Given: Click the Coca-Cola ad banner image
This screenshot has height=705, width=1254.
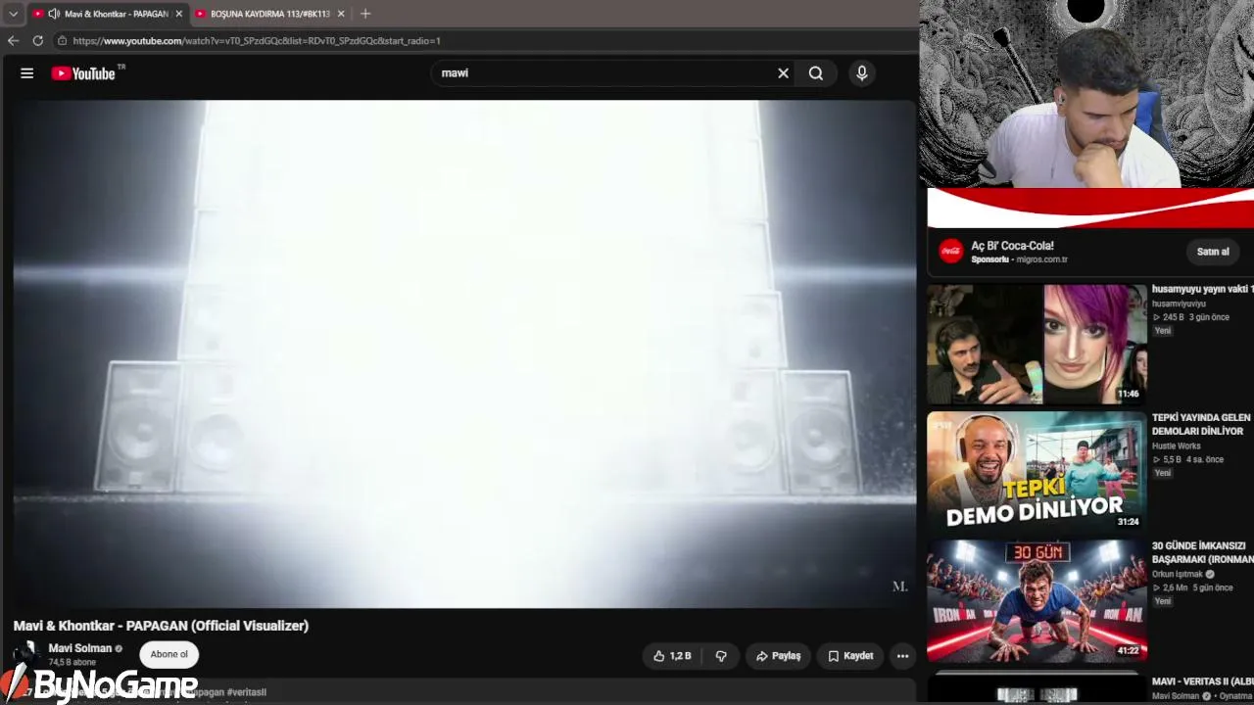Looking at the screenshot, I should (1090, 208).
